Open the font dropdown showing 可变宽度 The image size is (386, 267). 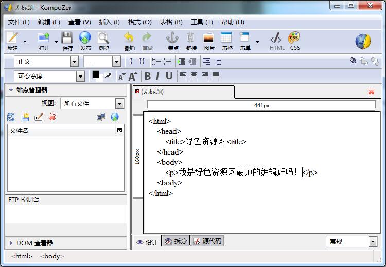pyautogui.click(x=49, y=77)
